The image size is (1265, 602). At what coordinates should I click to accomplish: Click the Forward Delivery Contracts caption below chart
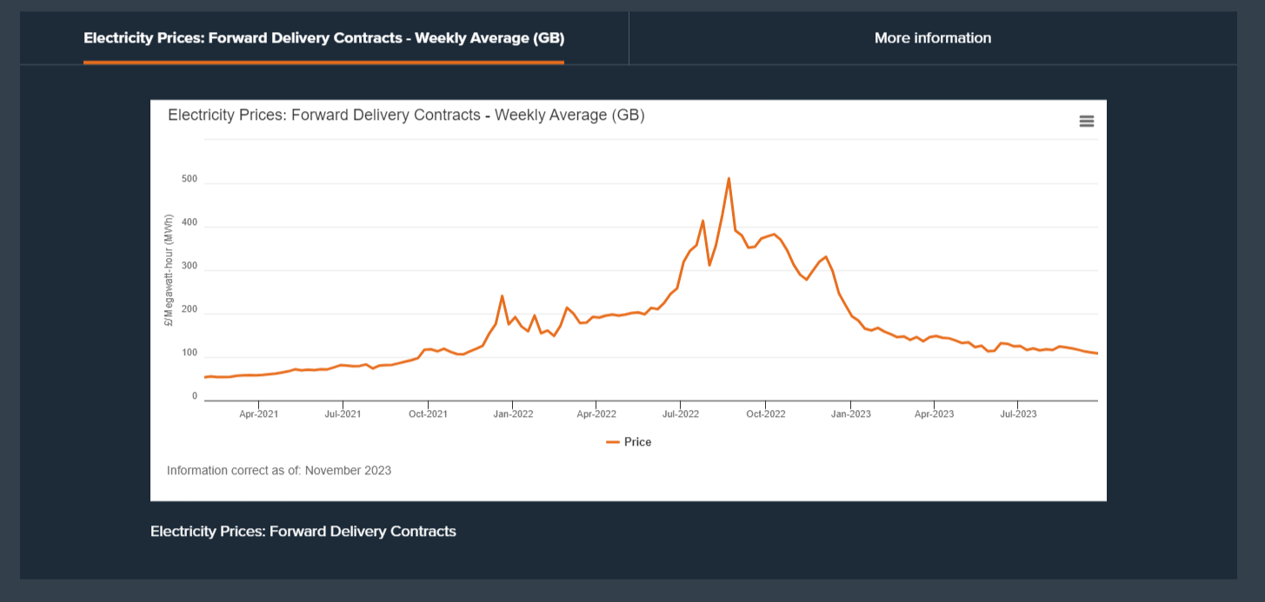click(x=303, y=531)
